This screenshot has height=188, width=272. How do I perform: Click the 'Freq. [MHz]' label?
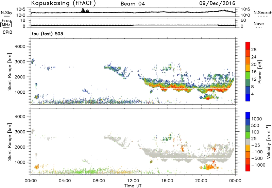tap(6, 23)
